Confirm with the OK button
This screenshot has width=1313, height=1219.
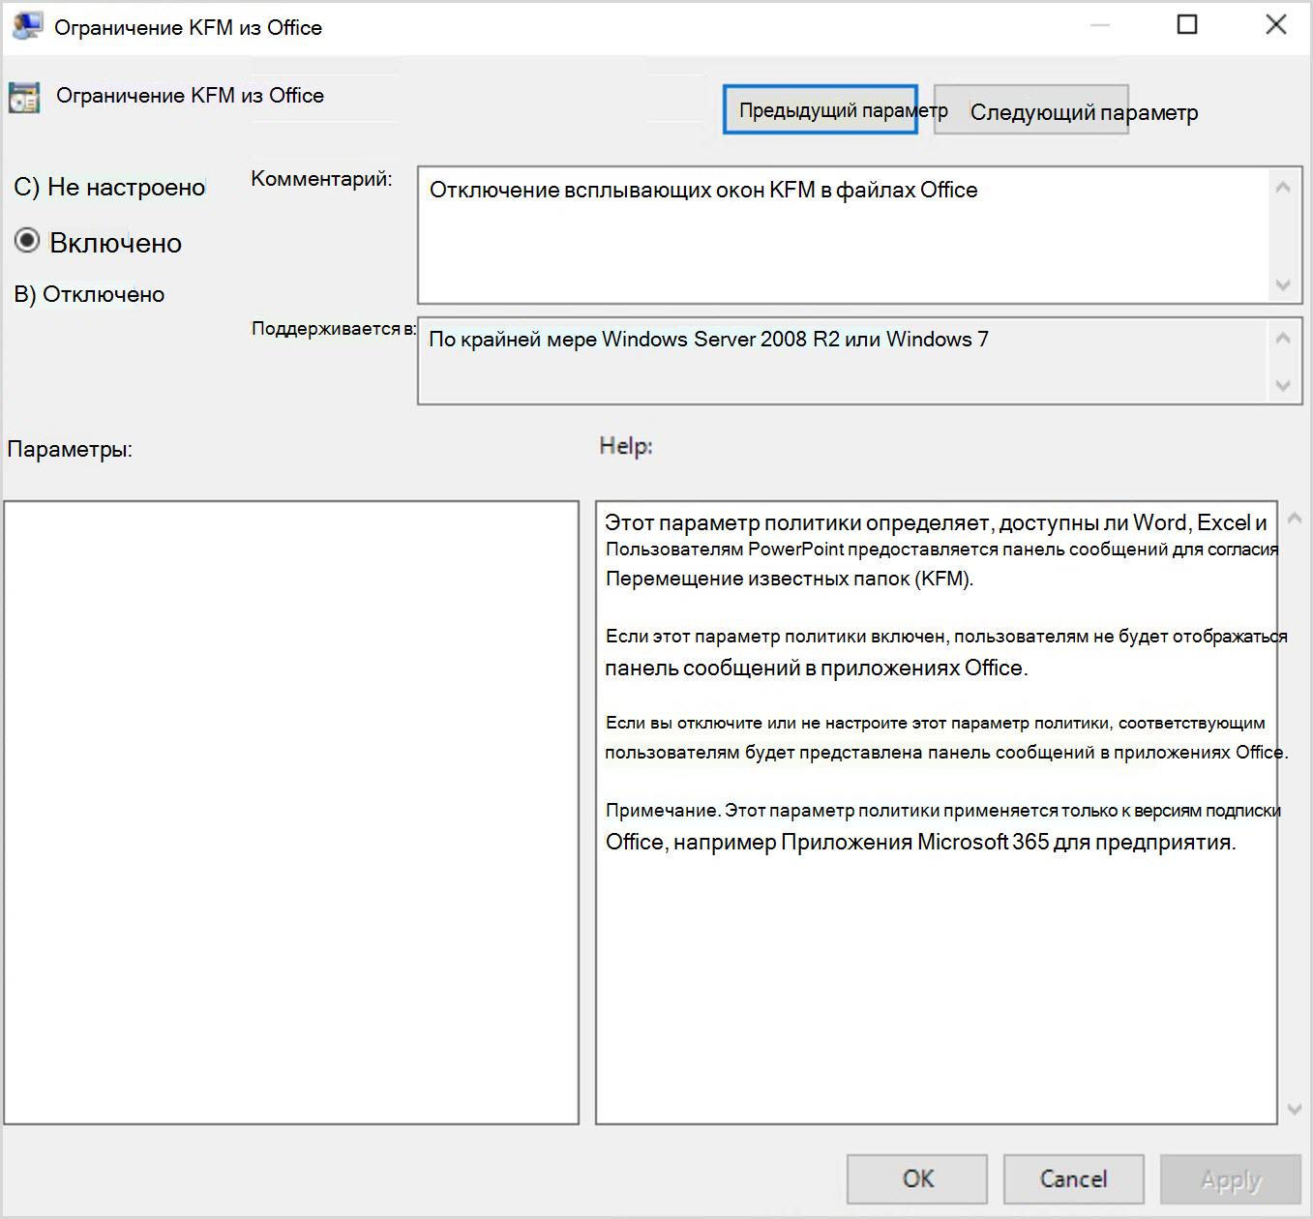(x=917, y=1178)
